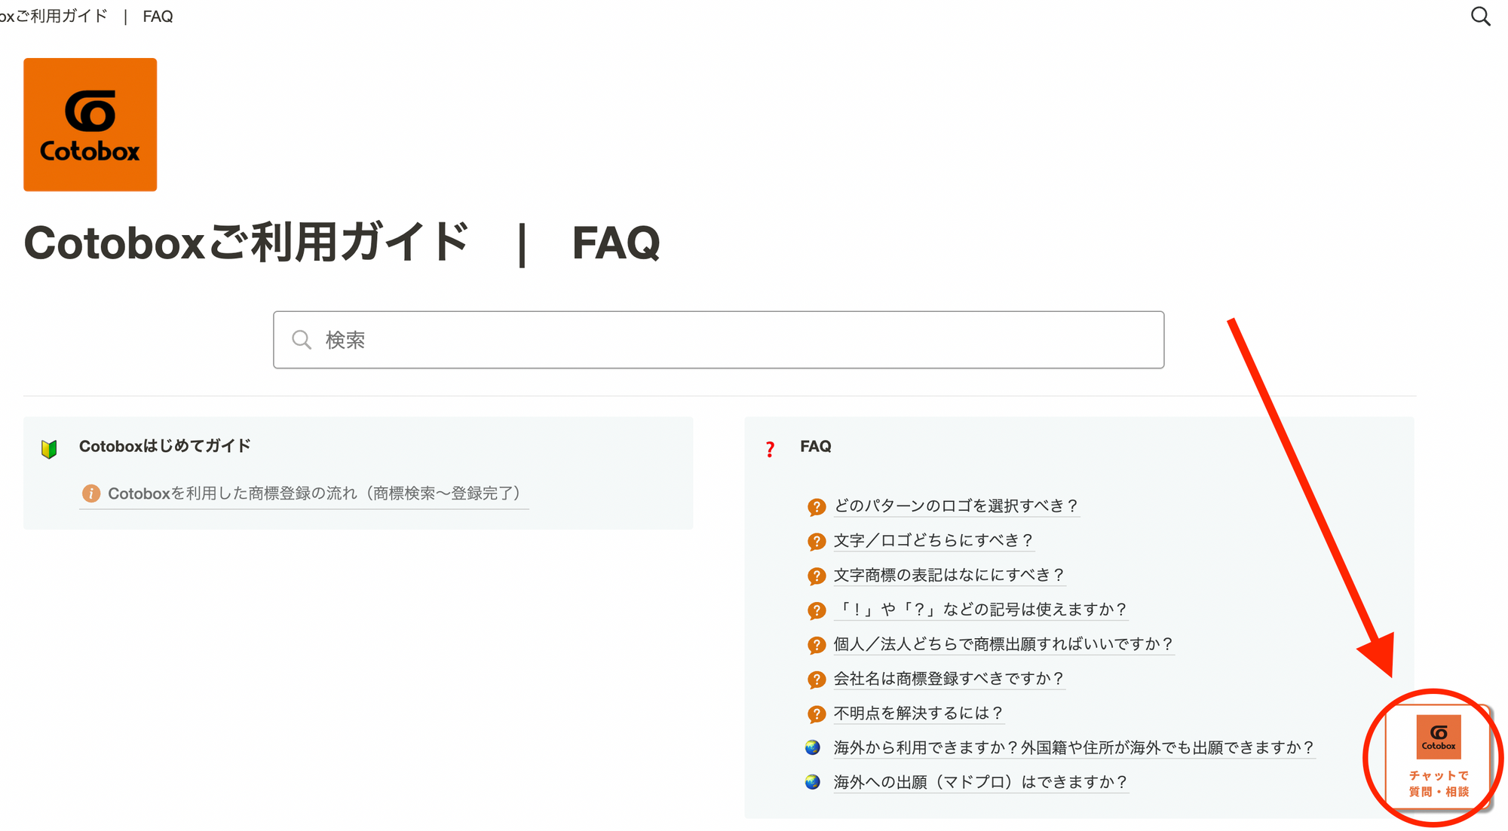Image resolution: width=1508 pixels, height=831 pixels.
Task: Open 会社名は商標登録すべきですか？ link
Action: point(948,678)
